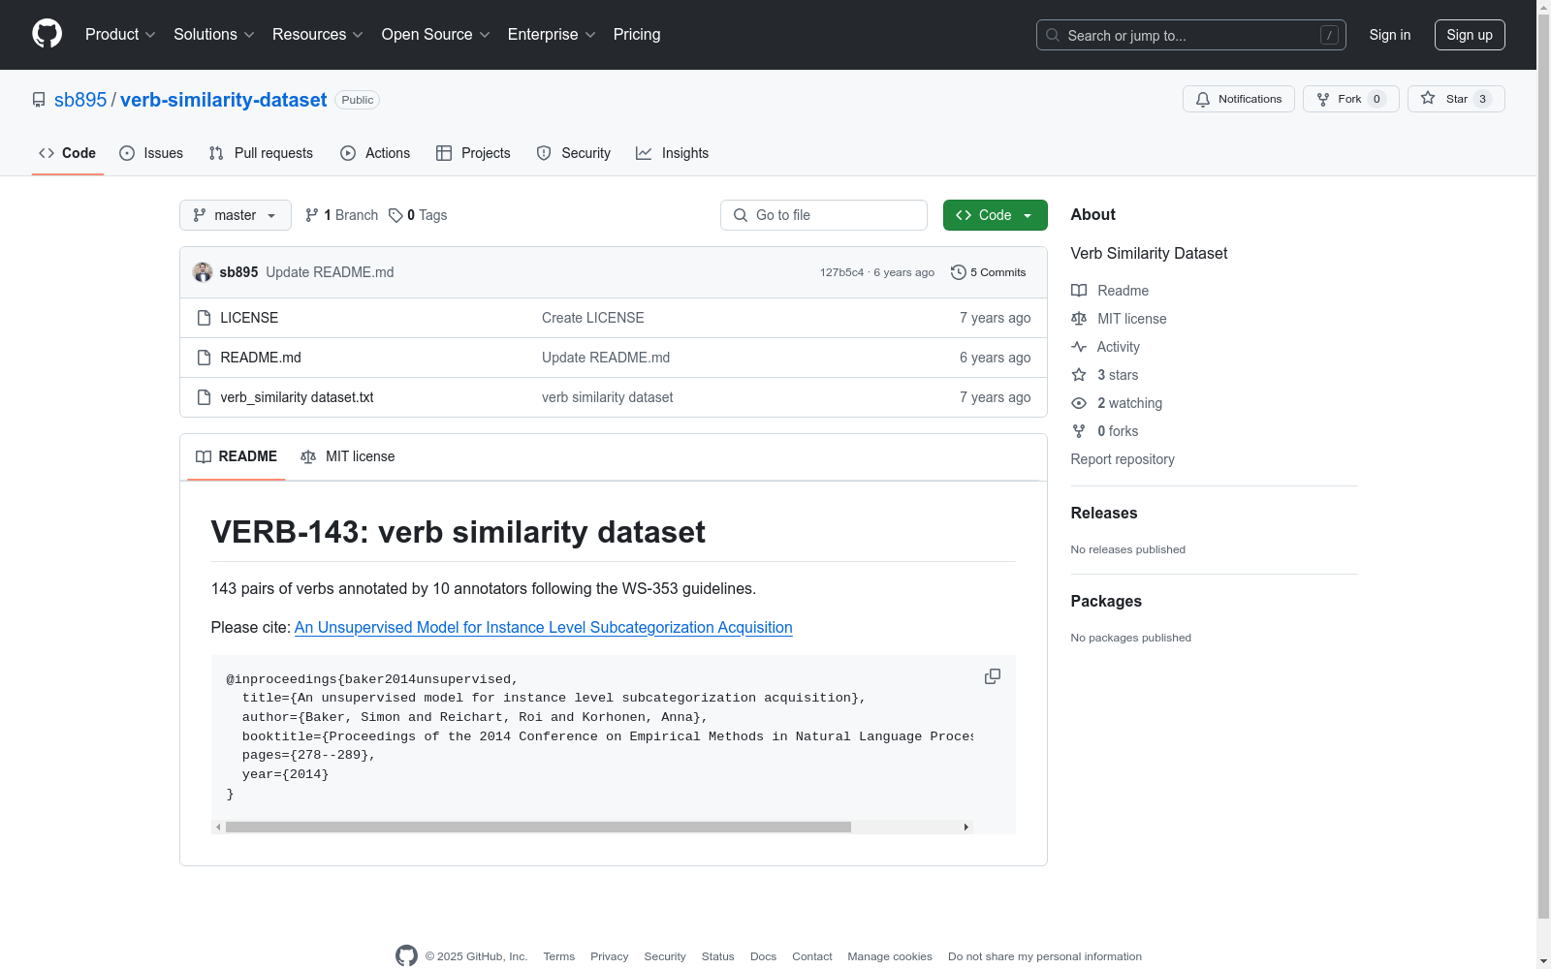Open the Code tab
The width and height of the screenshot is (1551, 969).
tap(68, 153)
